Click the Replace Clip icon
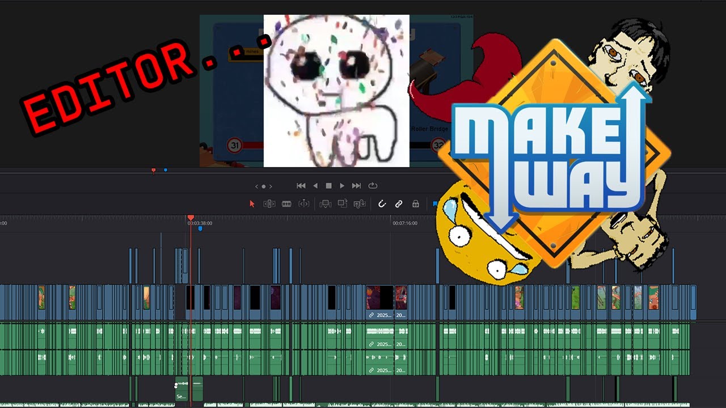 (359, 204)
